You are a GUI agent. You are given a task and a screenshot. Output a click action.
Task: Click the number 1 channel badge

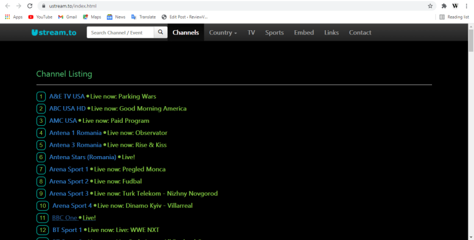(x=41, y=97)
